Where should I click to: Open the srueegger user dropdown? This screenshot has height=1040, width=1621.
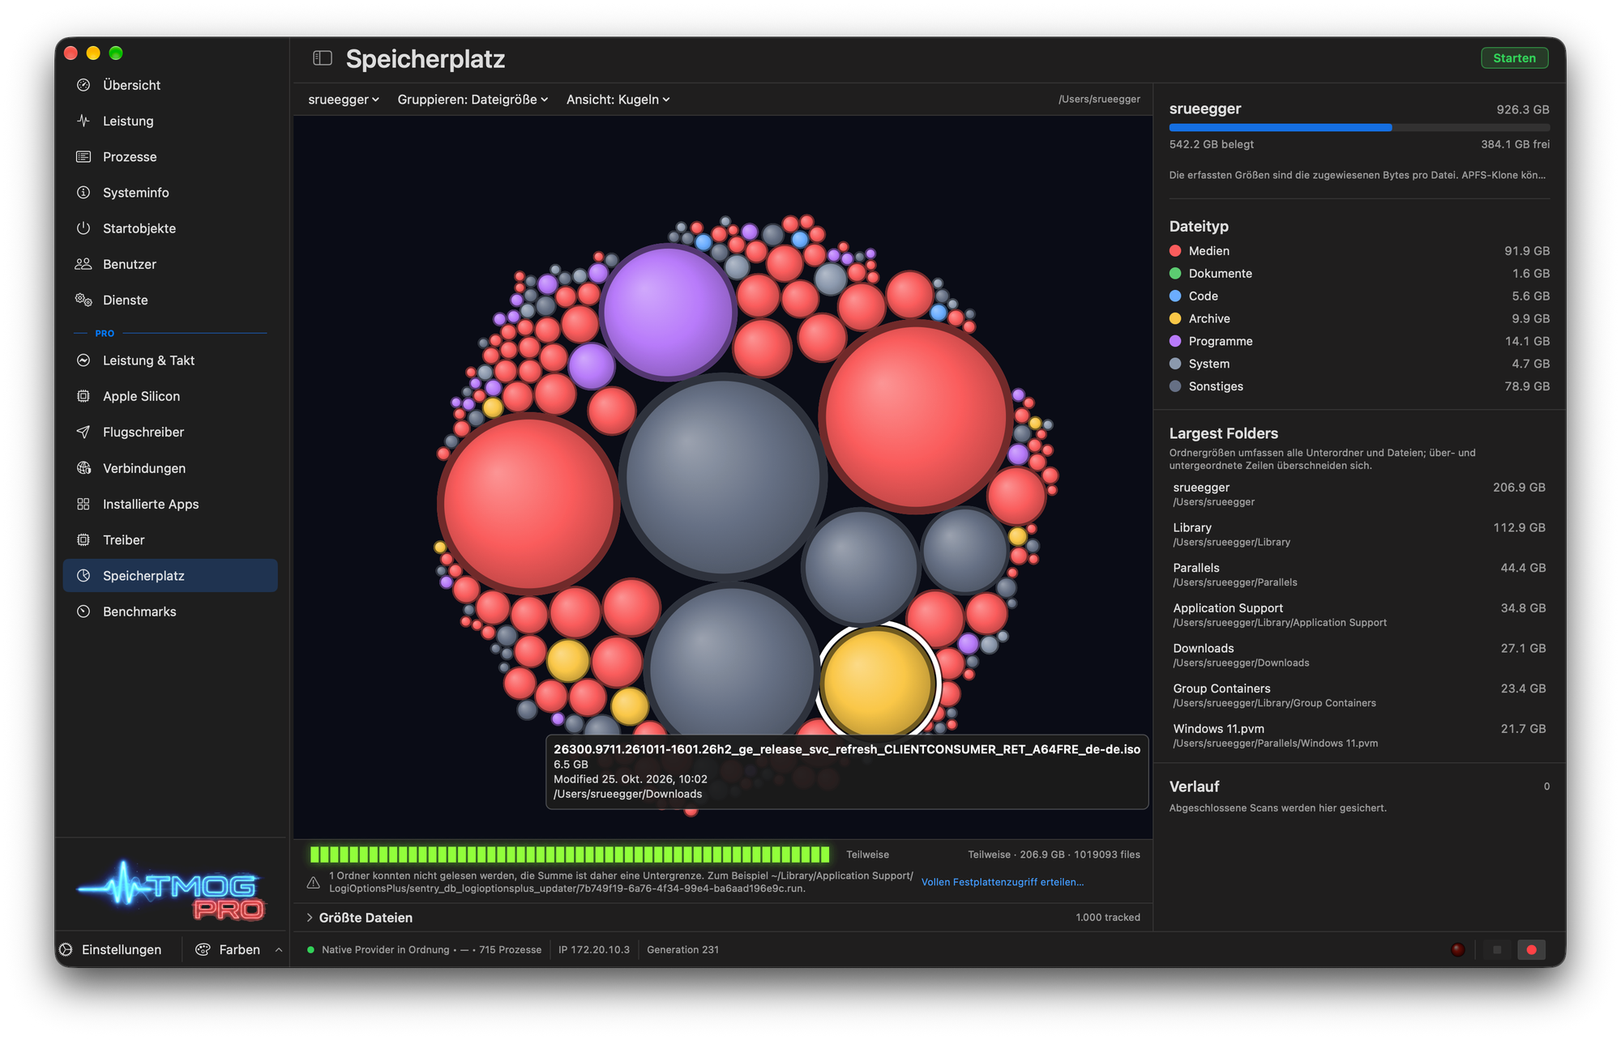(x=344, y=100)
